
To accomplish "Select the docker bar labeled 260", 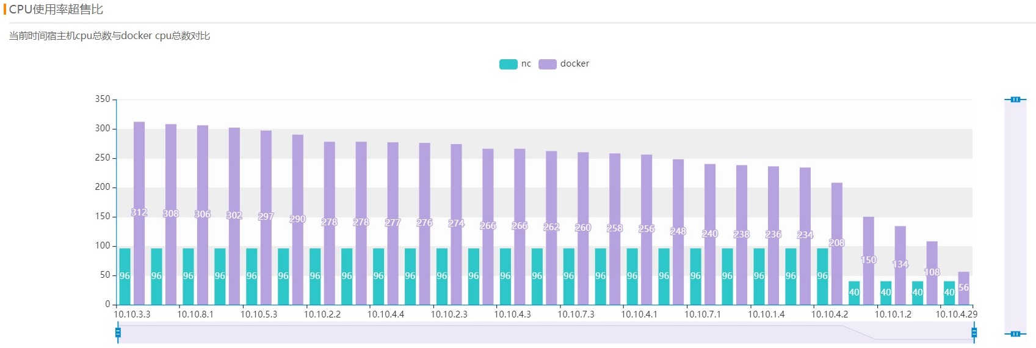I will 583,228.
